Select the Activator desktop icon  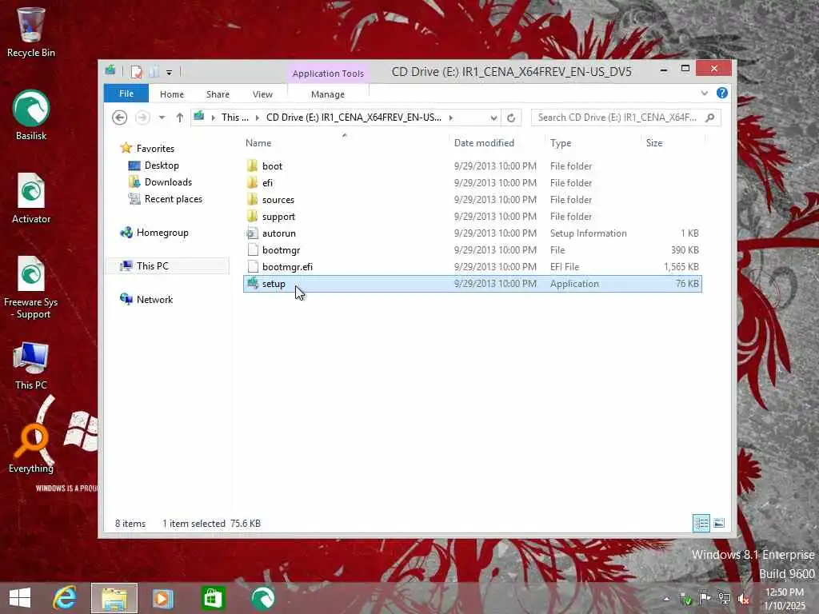click(x=31, y=198)
